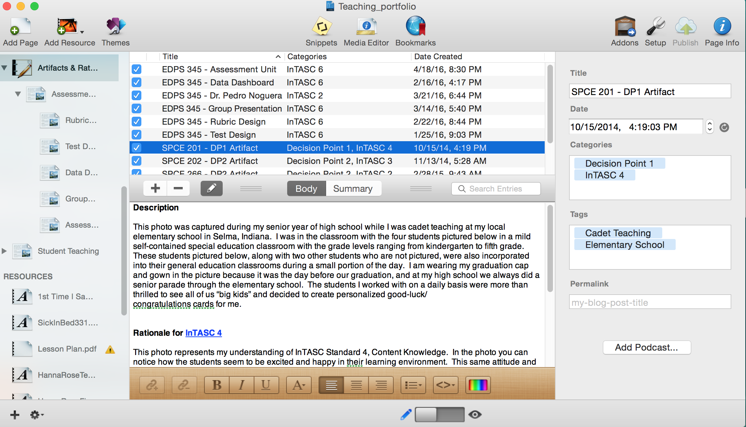Image resolution: width=746 pixels, height=427 pixels.
Task: Open the rainbow color picker
Action: 478,385
